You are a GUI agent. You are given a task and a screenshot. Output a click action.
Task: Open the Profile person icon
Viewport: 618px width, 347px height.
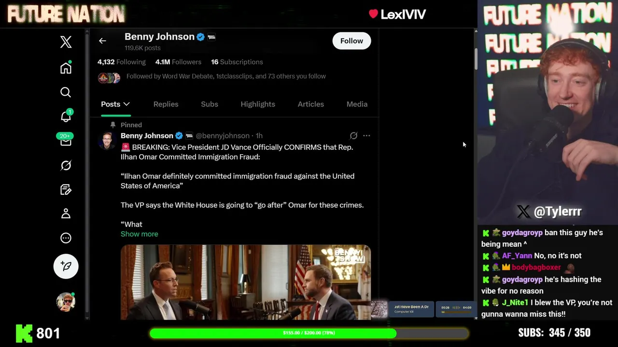[x=66, y=214]
